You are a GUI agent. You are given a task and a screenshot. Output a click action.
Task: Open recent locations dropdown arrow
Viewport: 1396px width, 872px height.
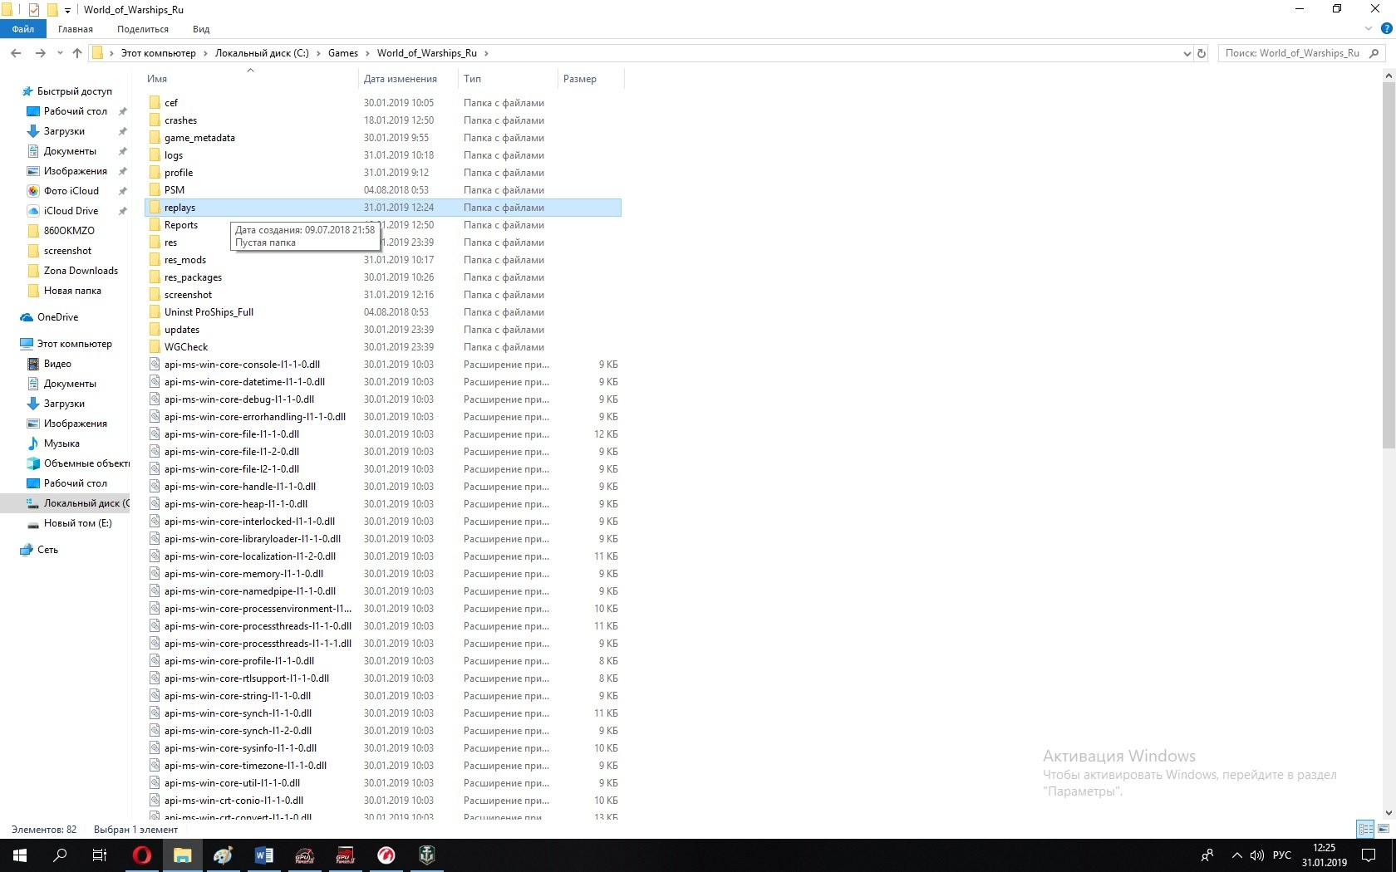click(x=60, y=53)
